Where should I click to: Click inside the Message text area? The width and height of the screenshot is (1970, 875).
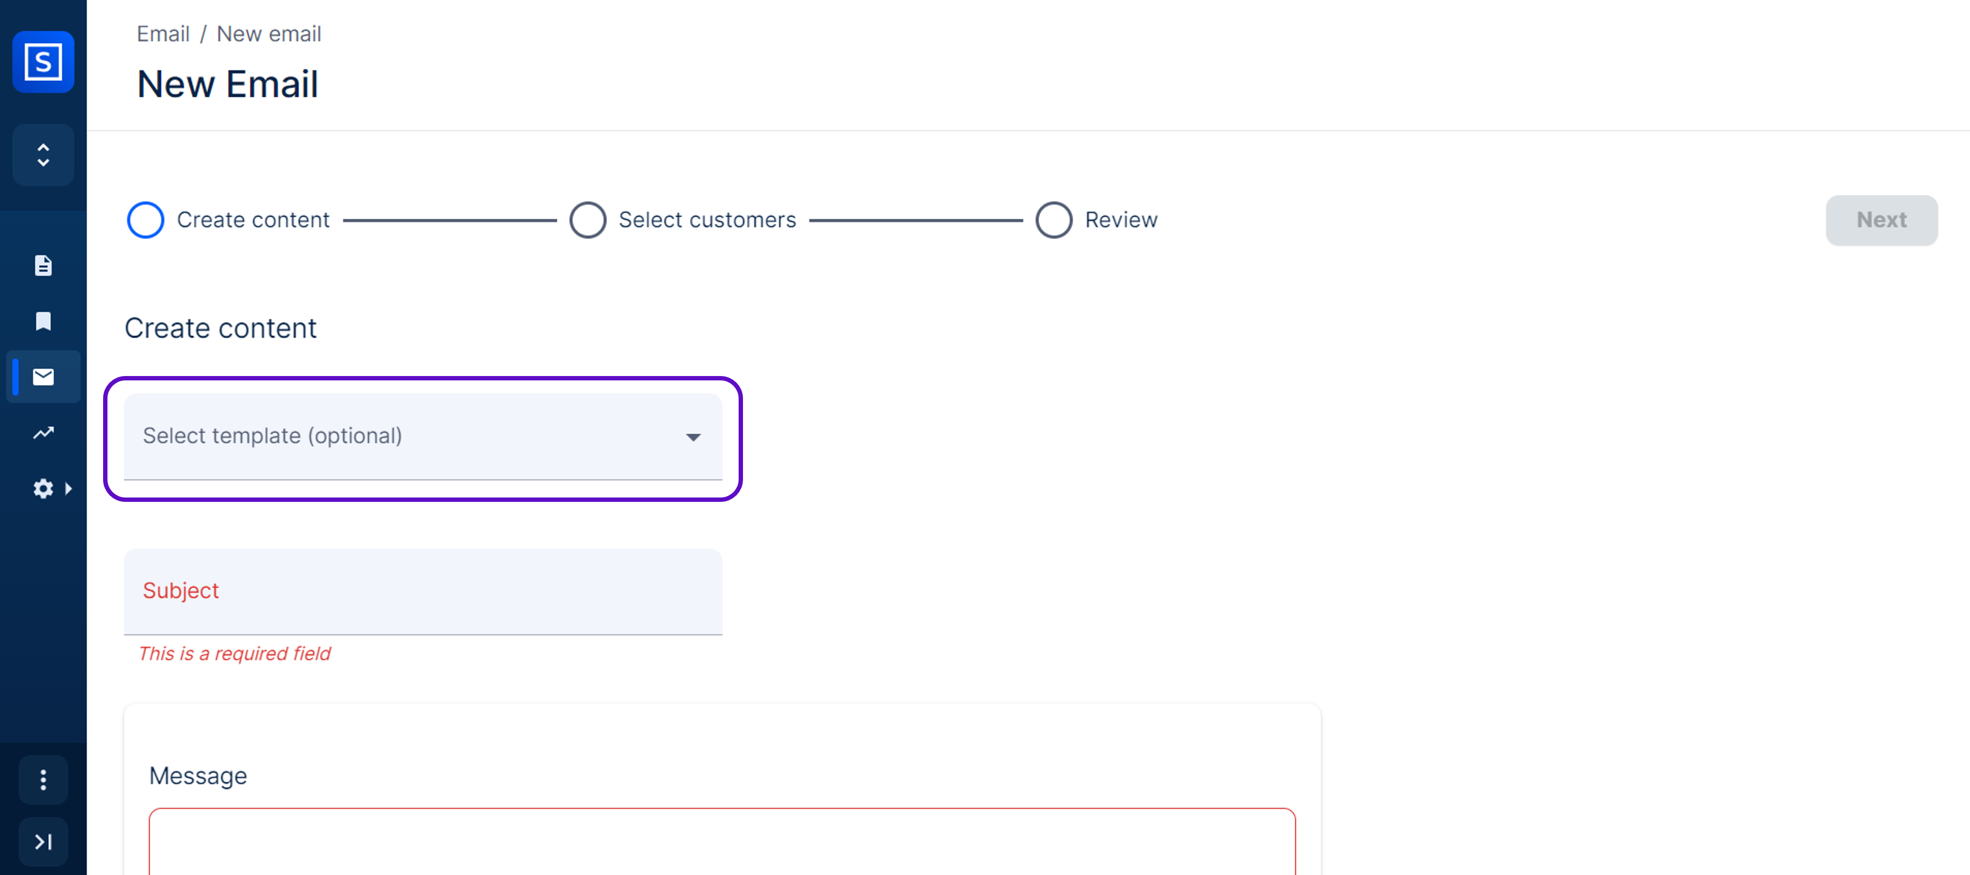click(x=721, y=841)
